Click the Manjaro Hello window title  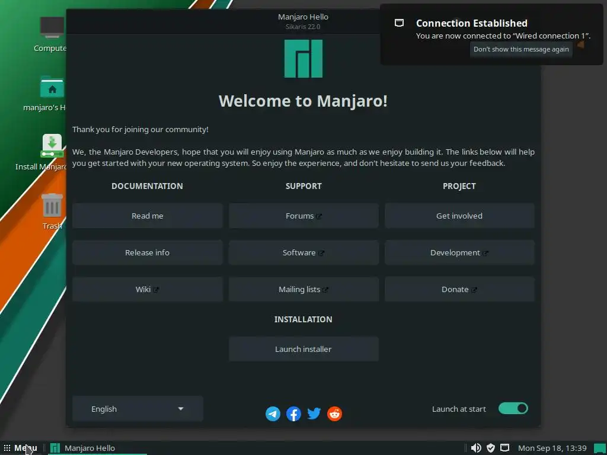point(303,17)
